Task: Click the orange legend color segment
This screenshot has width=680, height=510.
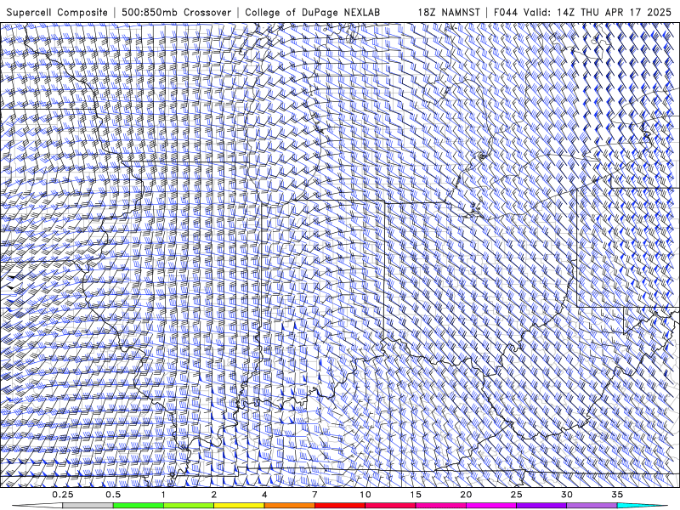Action: [289, 506]
